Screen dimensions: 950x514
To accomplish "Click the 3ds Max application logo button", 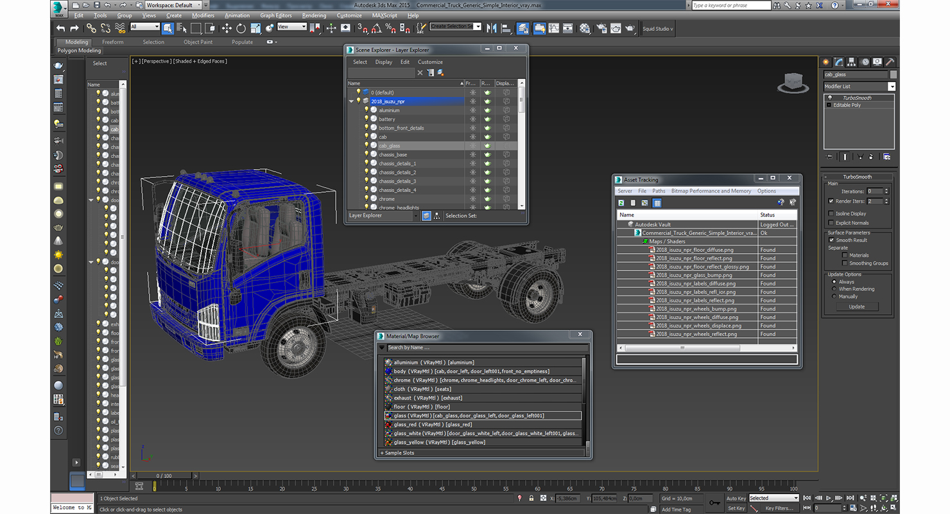I will (59, 8).
